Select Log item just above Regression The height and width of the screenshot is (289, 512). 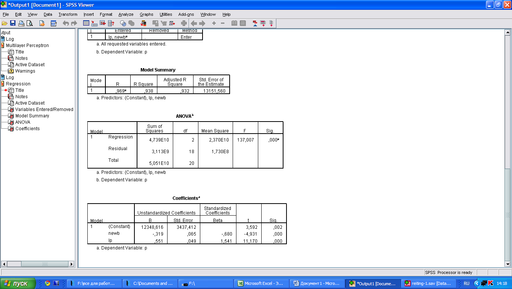pos(10,78)
